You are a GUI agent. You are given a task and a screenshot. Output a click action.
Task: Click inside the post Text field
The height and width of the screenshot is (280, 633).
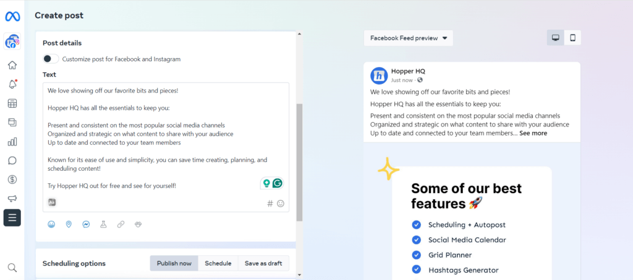tap(166, 147)
